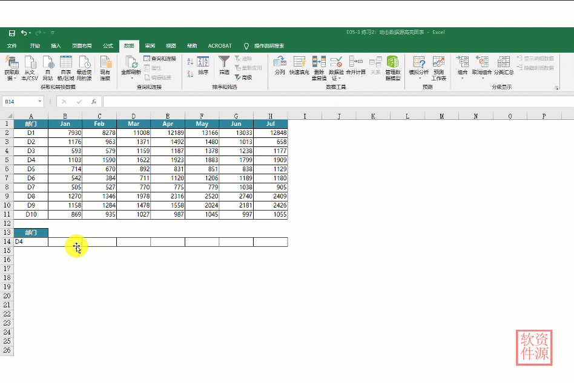Open the 分级显示 dialog launcher
The image size is (574, 383).
point(556,88)
